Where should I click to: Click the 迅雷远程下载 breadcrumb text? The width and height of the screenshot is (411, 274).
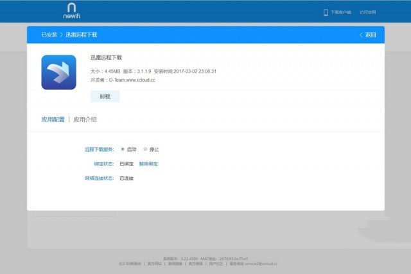(x=82, y=35)
